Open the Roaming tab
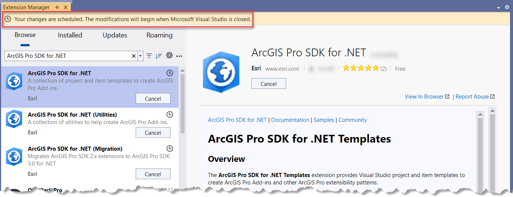513x197 pixels. 159,35
